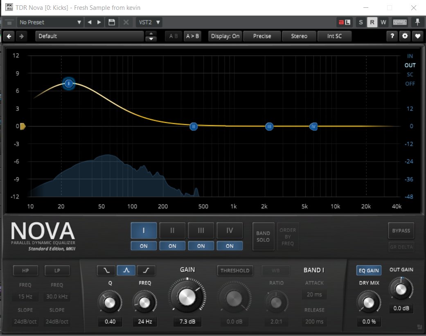Viewport: 426px width, 336px height.
Task: Switch analyzer to IN
Action: [410, 56]
